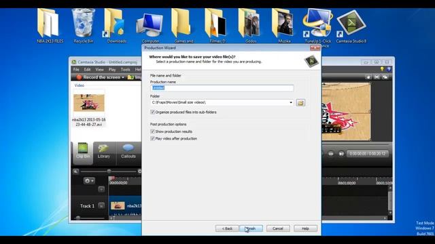Click the Finish button in wizard
This screenshot has width=435, height=244.
(x=251, y=228)
